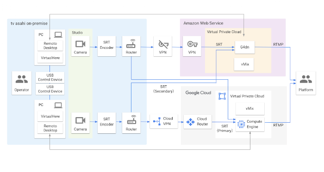
Task: Click the 'Cloud Router' text
Action: coord(202,121)
